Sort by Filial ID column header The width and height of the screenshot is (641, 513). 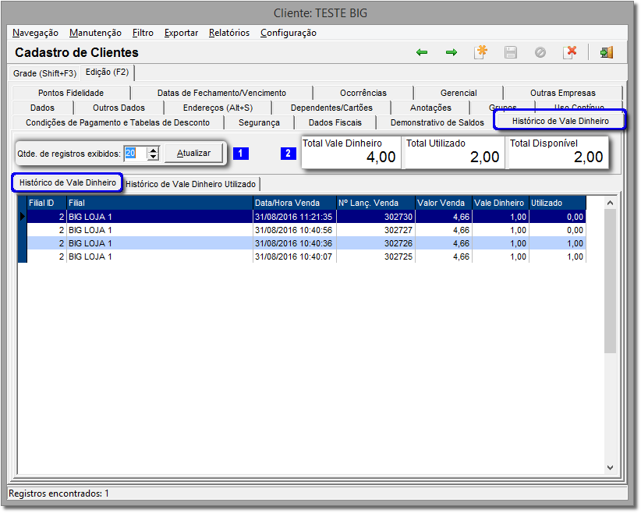pos(47,203)
